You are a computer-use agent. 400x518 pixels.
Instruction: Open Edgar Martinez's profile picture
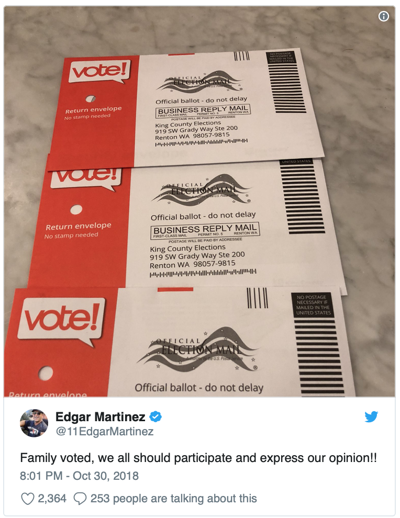click(34, 423)
